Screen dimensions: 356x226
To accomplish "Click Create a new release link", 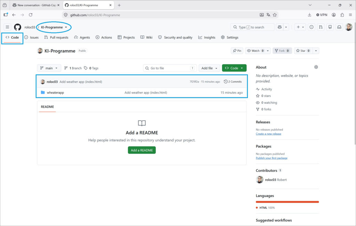I will point(268,134).
